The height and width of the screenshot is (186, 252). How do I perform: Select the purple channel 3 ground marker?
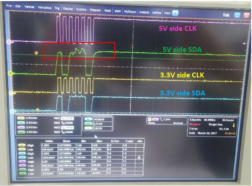(x=9, y=42)
